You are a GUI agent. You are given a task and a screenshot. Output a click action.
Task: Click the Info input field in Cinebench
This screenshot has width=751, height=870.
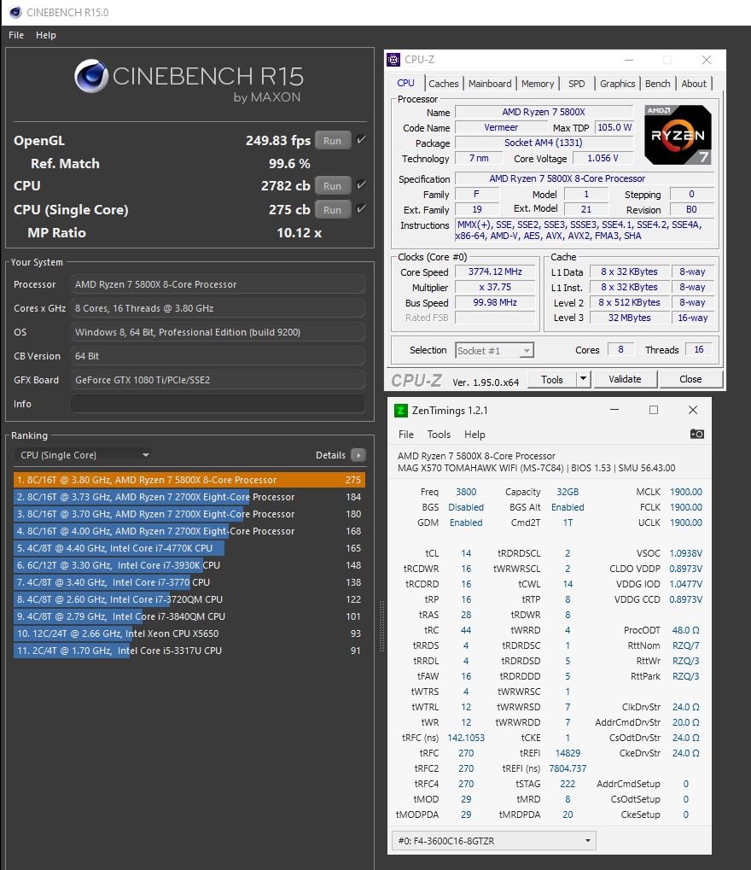(218, 404)
